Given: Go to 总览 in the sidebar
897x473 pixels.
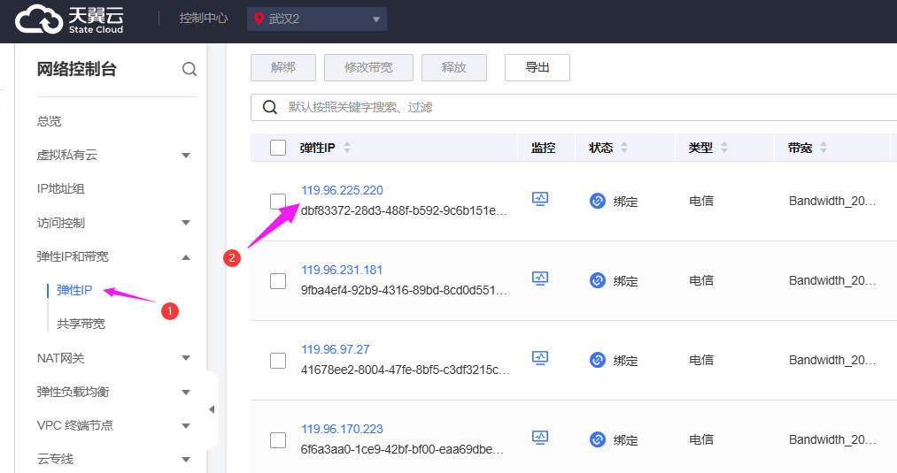Looking at the screenshot, I should tap(50, 121).
